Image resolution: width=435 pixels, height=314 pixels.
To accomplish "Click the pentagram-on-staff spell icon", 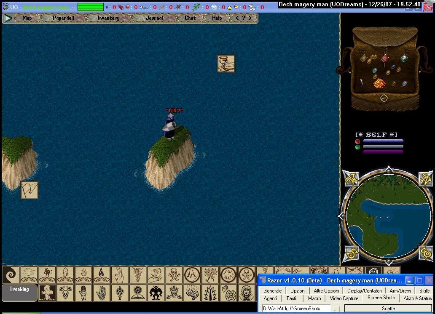I will [x=120, y=293].
